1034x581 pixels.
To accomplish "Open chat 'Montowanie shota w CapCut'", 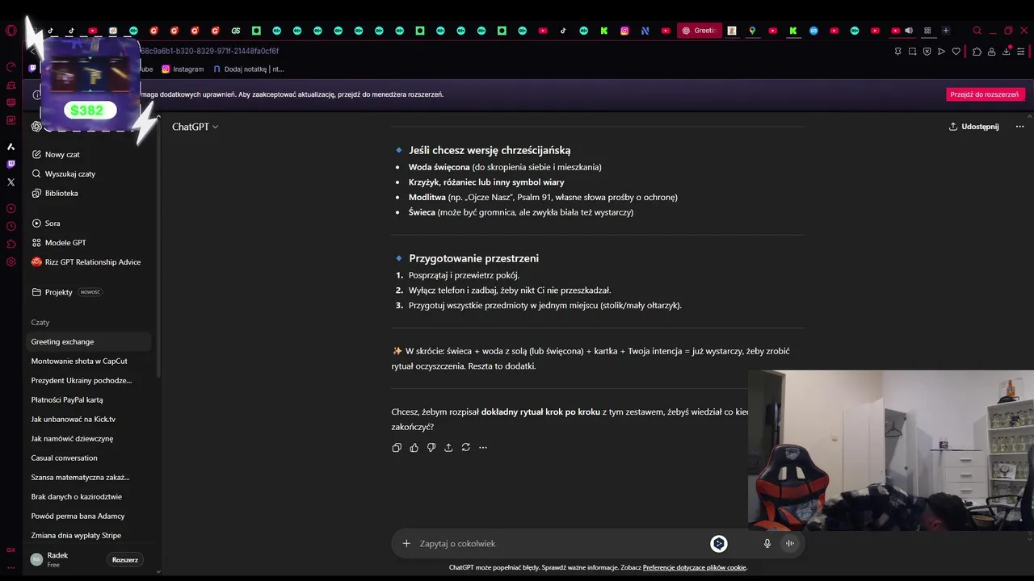I will click(x=89, y=361).
